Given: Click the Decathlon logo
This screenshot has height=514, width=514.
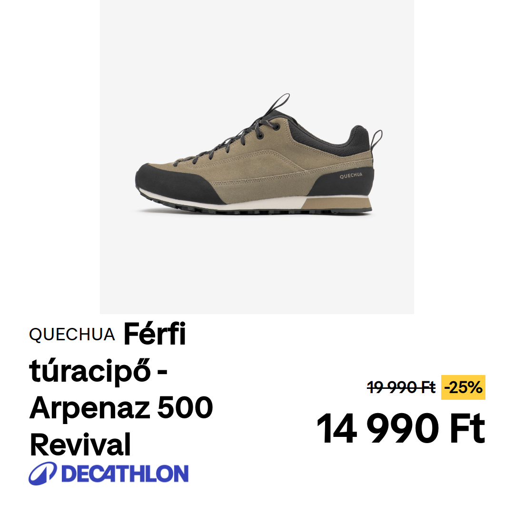Looking at the screenshot, I should point(109,474).
